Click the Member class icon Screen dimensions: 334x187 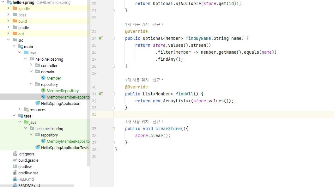[43, 78]
